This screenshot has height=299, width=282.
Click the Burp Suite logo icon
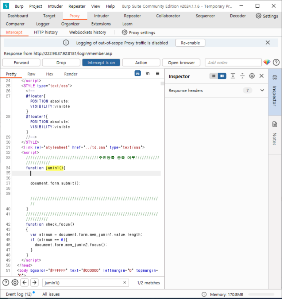(x=6, y=6)
